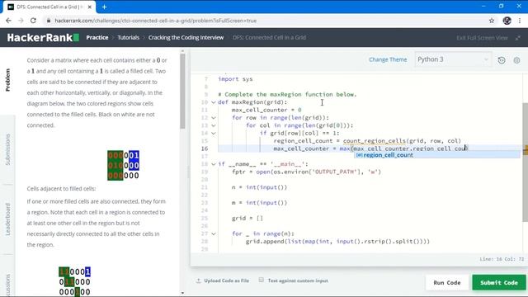Open the Submissions sidebar tab
Image resolution: width=528 pixels, height=297 pixels.
(x=7, y=149)
